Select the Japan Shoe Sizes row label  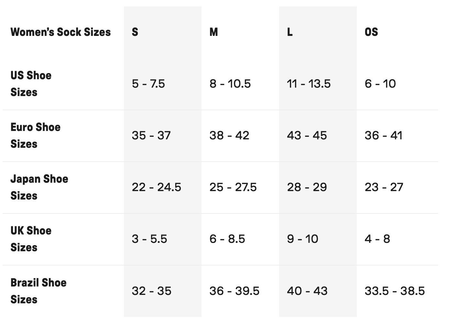pos(39,187)
